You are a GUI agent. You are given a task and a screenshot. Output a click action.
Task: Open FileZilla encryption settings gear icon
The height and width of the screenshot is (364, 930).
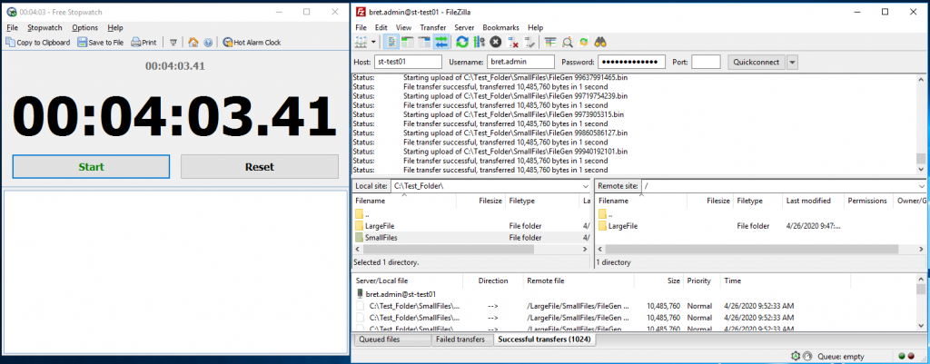(796, 357)
